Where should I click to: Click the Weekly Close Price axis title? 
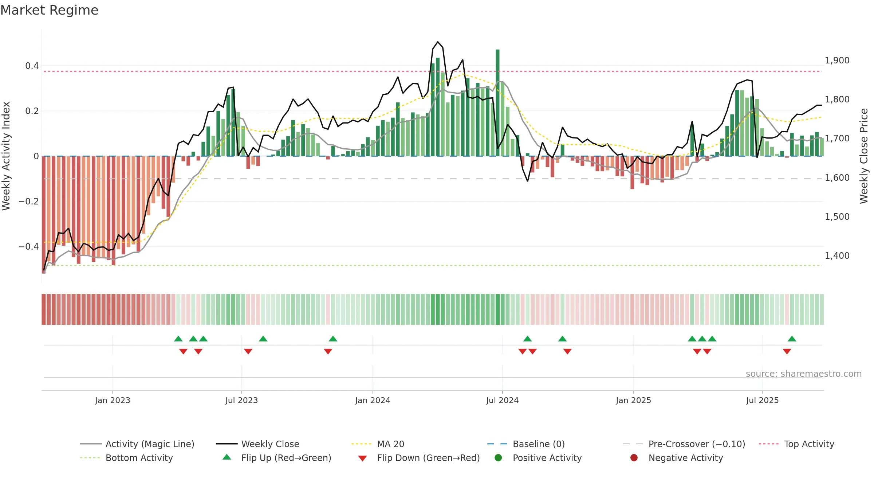864,156
